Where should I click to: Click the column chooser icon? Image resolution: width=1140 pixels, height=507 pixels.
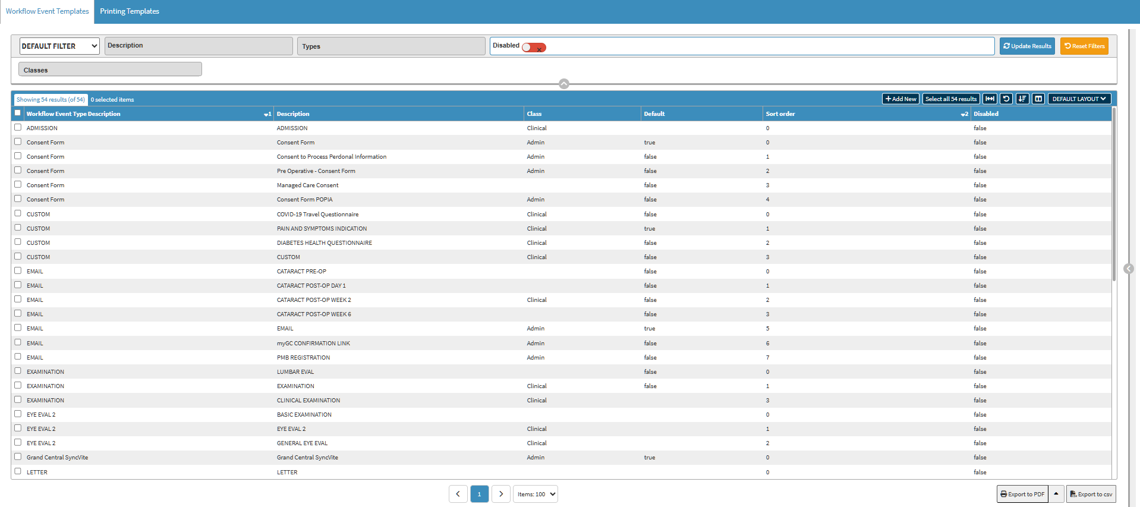click(1038, 99)
